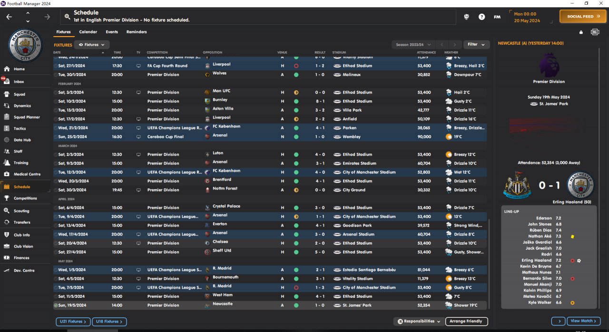The width and height of the screenshot is (609, 332).
Task: Switch to the Reminders tab
Action: pos(137,32)
